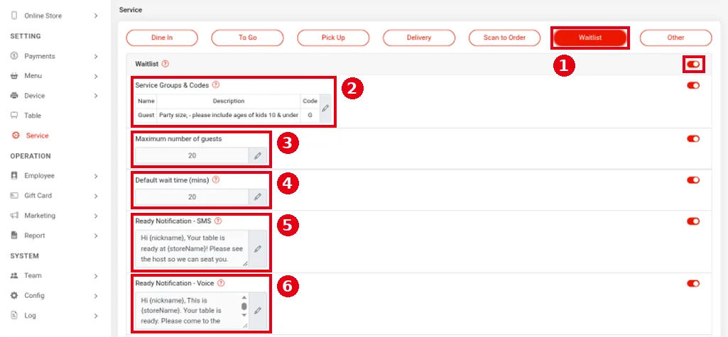The height and width of the screenshot is (337, 728).
Task: Click Voice notification text area scrollbar
Action: coord(244,306)
